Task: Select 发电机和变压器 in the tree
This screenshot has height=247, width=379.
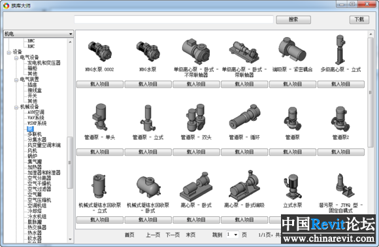Action: point(44,63)
